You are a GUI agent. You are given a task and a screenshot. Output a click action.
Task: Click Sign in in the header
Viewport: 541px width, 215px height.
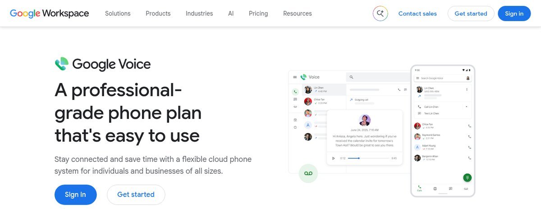[514, 13]
